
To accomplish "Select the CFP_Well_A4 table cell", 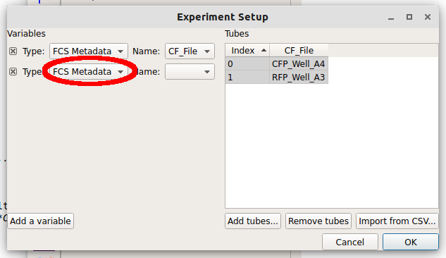I will pos(299,63).
